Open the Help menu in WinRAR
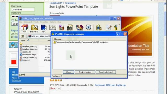167x94 pixels. pos(59,22)
